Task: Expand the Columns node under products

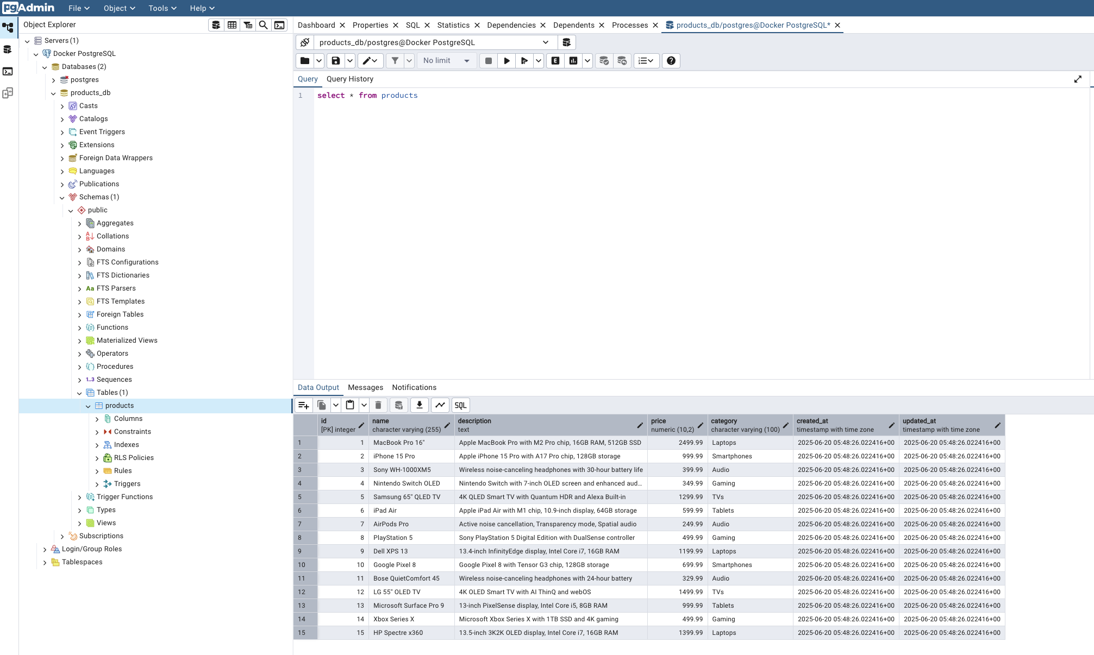Action: point(97,419)
